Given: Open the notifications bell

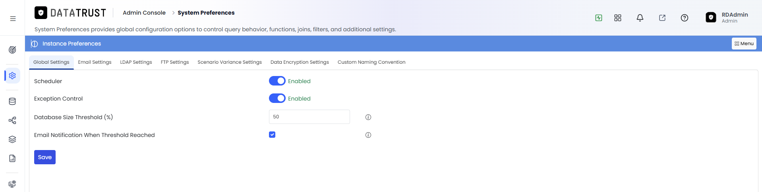Looking at the screenshot, I should pyautogui.click(x=640, y=18).
